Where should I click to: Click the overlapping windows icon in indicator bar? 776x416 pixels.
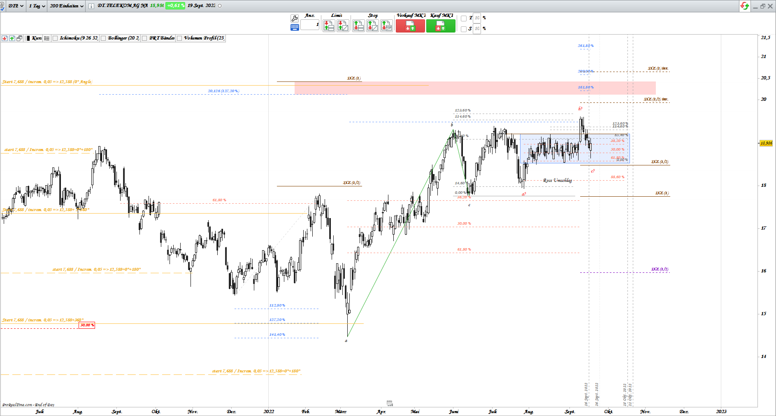tap(19, 38)
